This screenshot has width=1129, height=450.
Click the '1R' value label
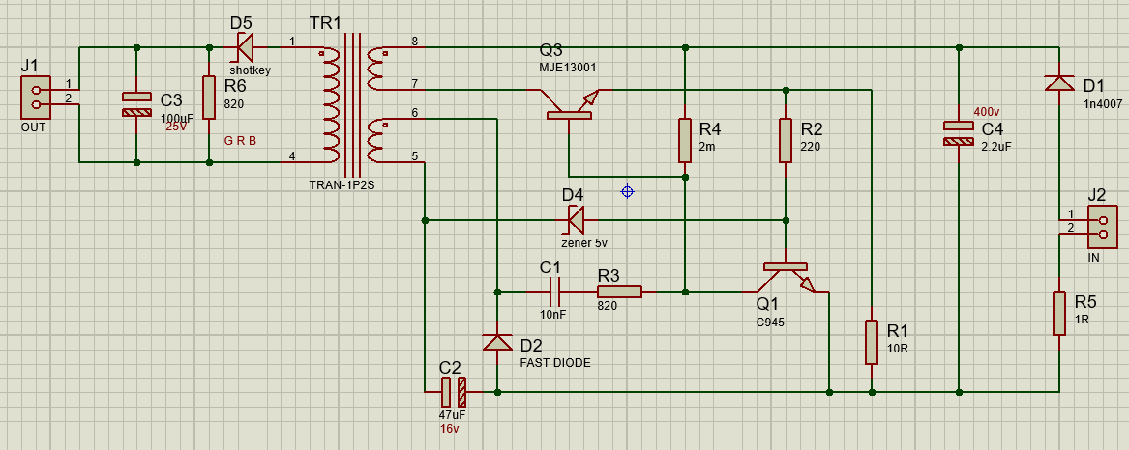point(1083,320)
